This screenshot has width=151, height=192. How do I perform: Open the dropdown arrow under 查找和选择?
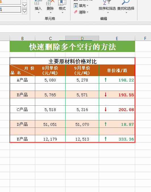126,12
